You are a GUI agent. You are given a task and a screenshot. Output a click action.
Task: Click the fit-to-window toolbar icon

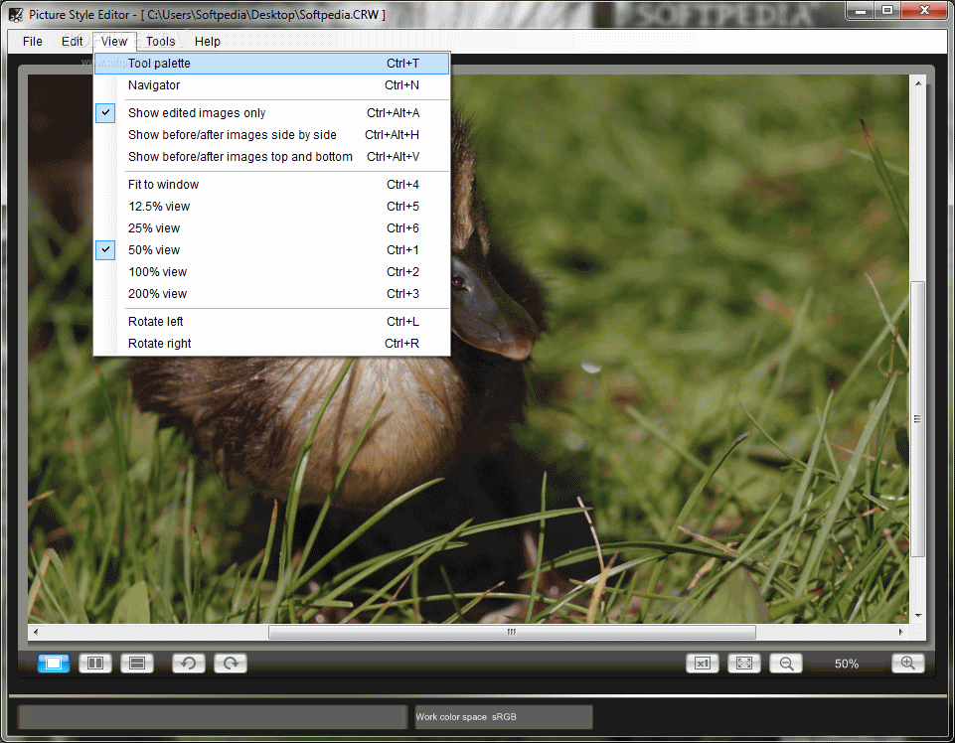pos(744,664)
